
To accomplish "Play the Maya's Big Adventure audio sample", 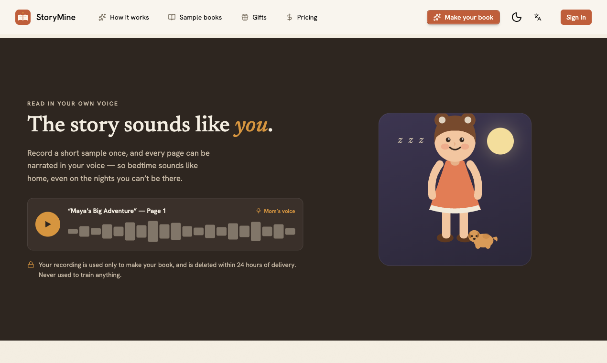I will [48, 224].
